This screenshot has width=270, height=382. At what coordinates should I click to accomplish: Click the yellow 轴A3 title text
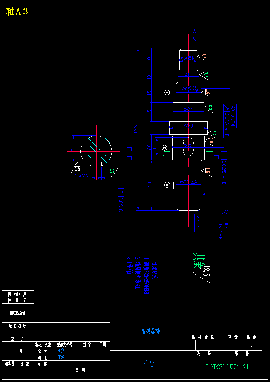pyautogui.click(x=17, y=12)
